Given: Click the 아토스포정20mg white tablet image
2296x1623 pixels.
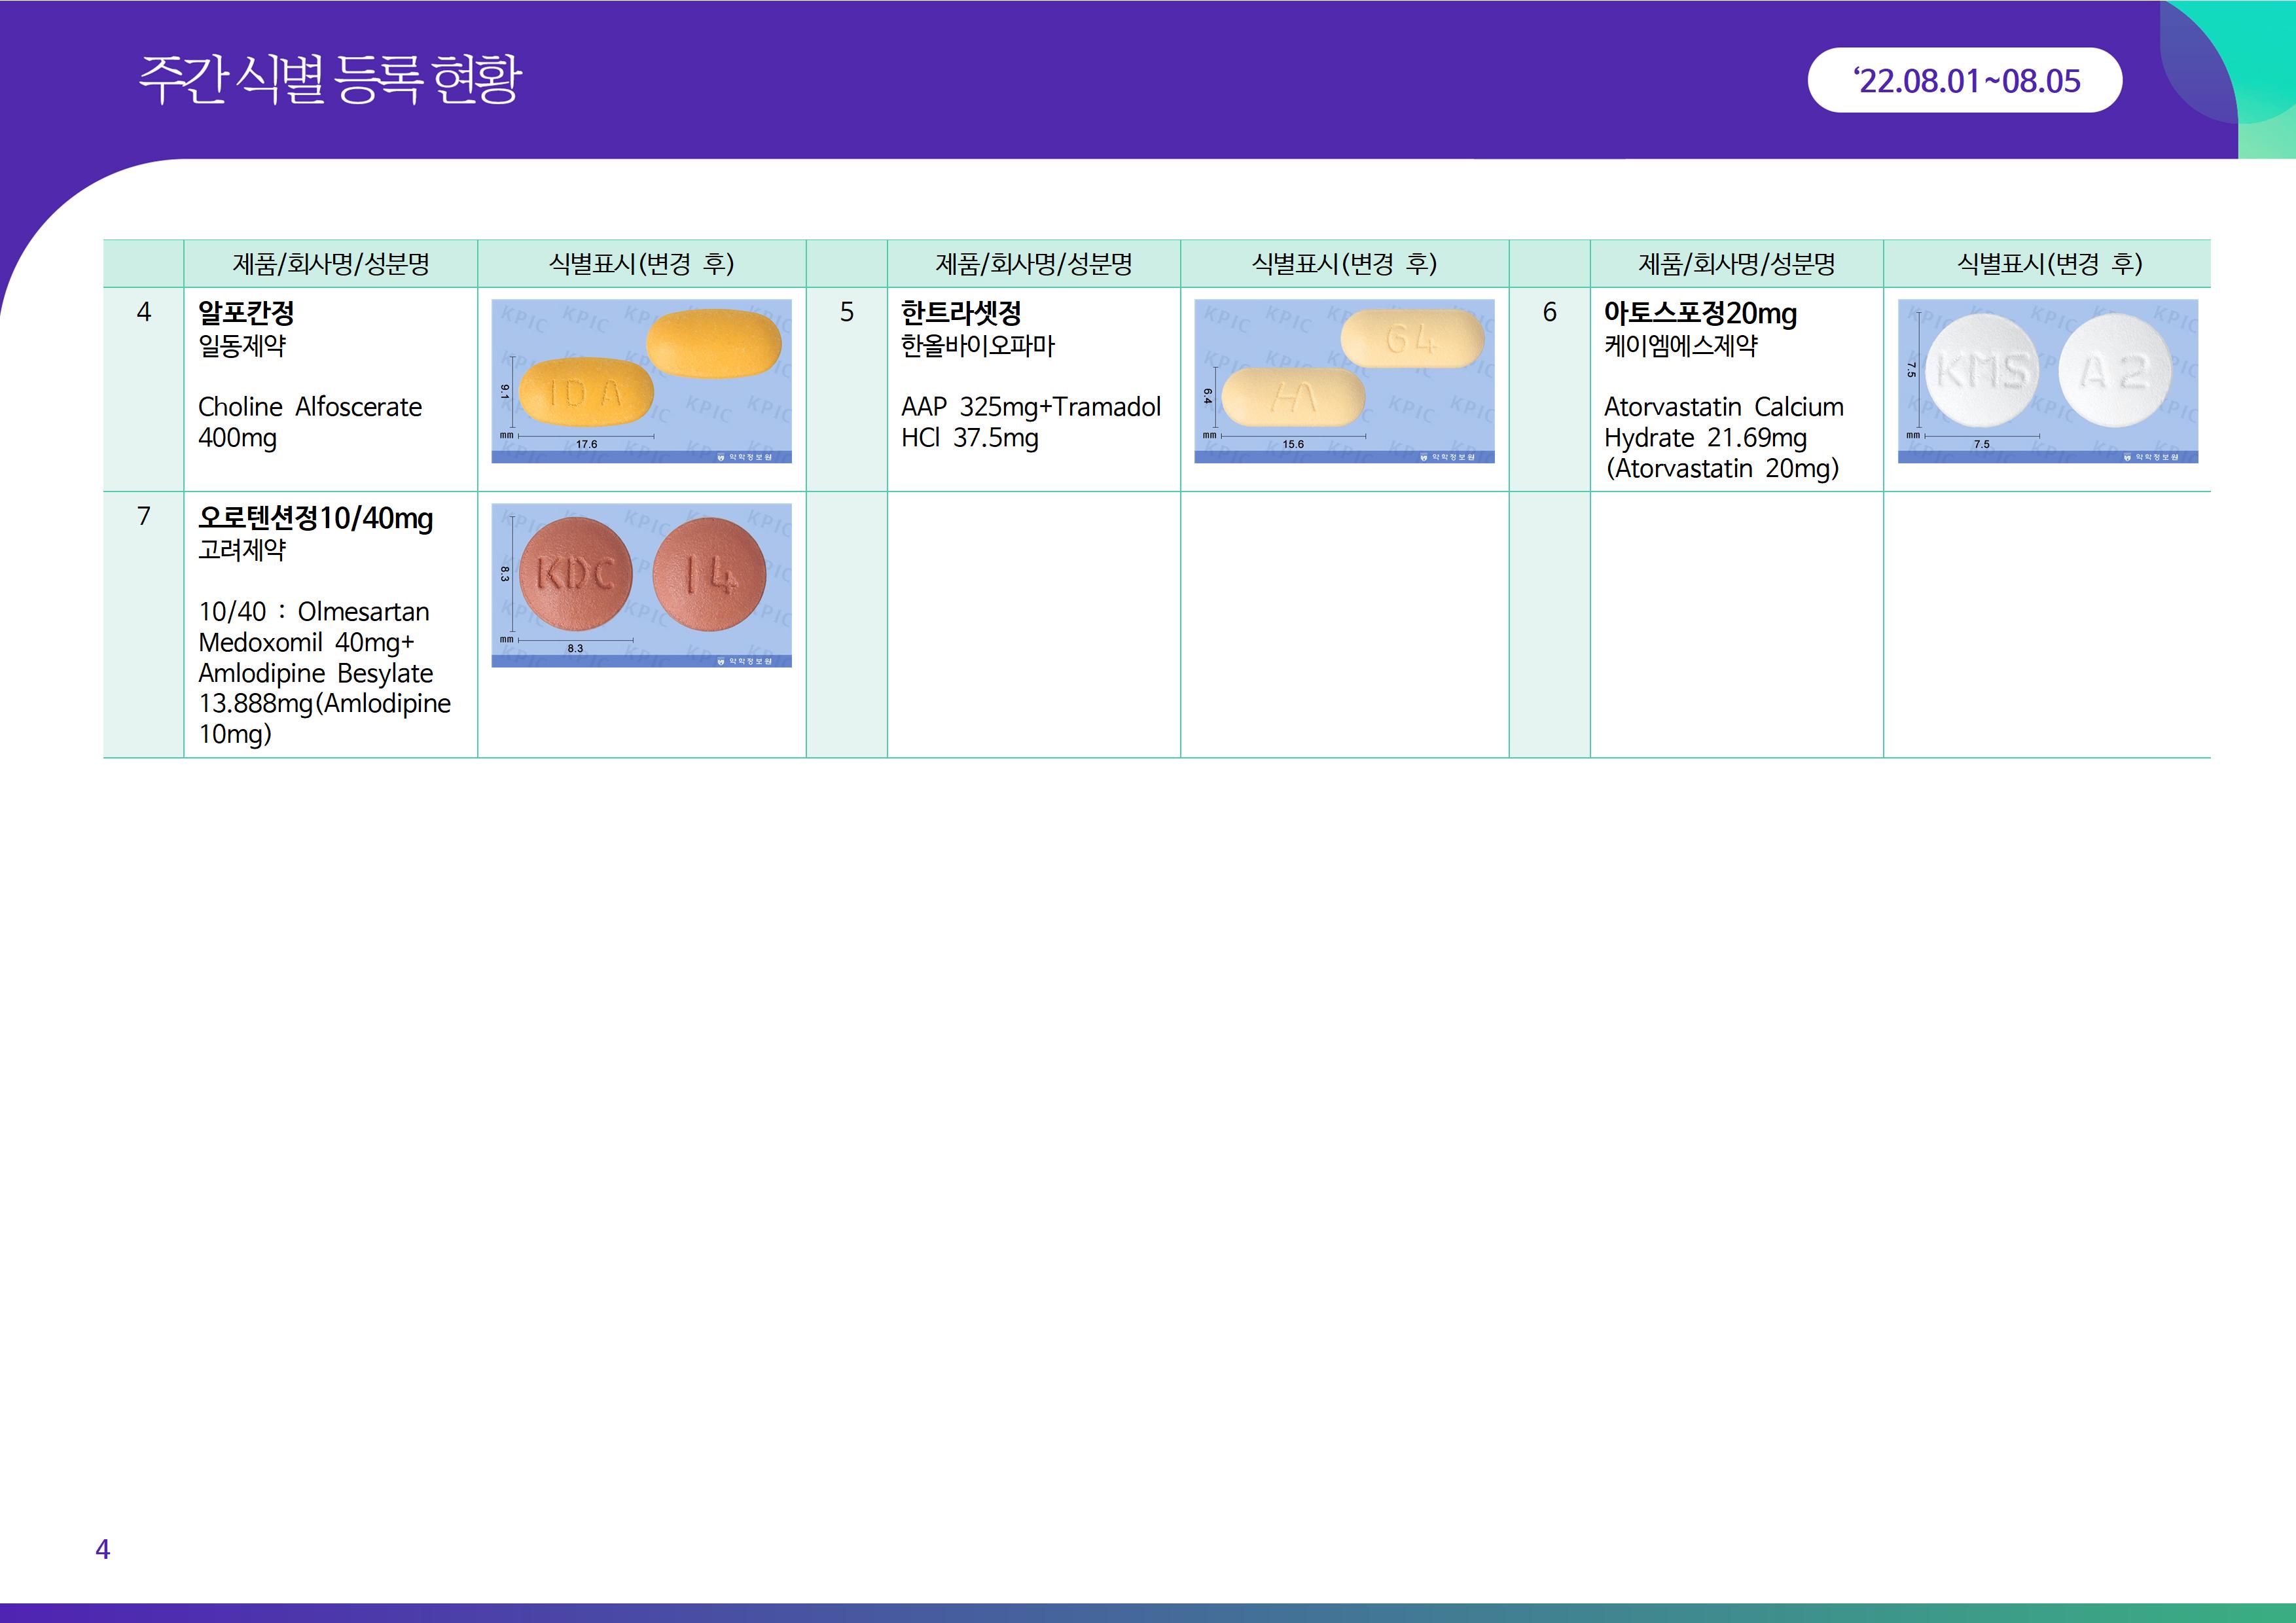Looking at the screenshot, I should click(2047, 381).
